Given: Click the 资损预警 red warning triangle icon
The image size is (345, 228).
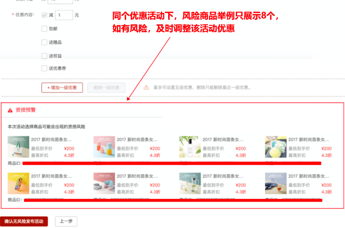Looking at the screenshot, I should click(x=10, y=110).
